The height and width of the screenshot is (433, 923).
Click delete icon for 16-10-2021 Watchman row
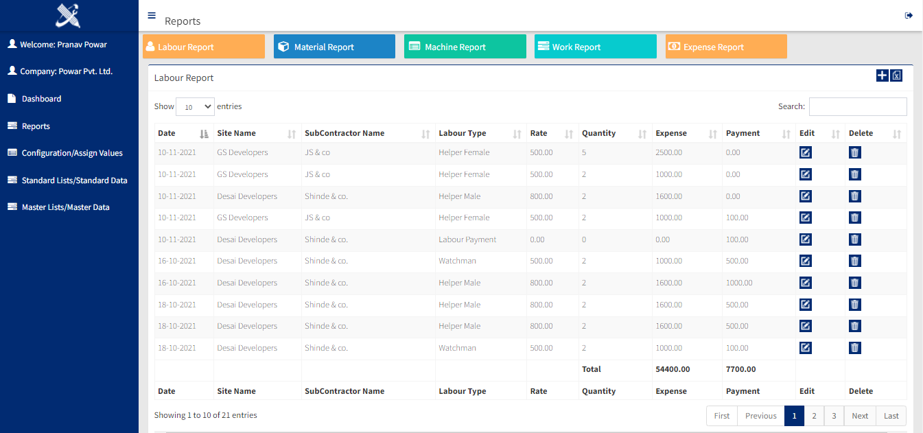pos(854,261)
